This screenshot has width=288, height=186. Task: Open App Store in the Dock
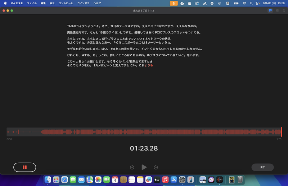pos(174,180)
